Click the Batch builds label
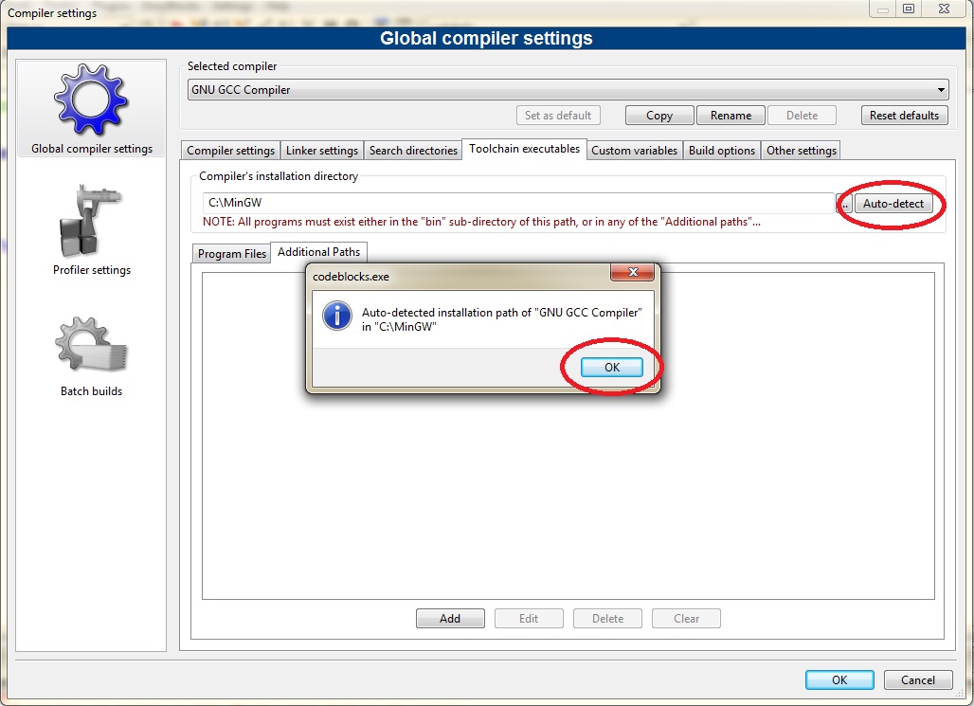Viewport: 974px width, 706px height. click(x=91, y=391)
